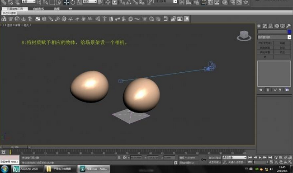Click the ribbon minimize toggle beside 选择 tab
This screenshot has width=293, height=173.
(x=70, y=9)
